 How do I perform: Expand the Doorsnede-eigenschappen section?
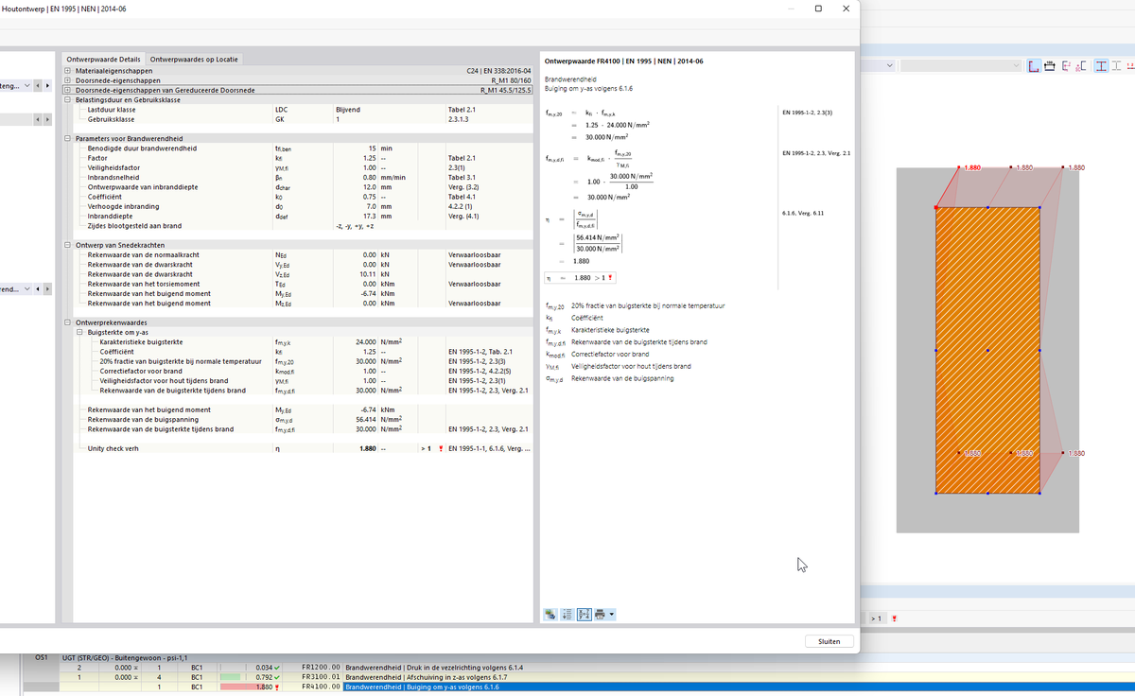point(66,79)
